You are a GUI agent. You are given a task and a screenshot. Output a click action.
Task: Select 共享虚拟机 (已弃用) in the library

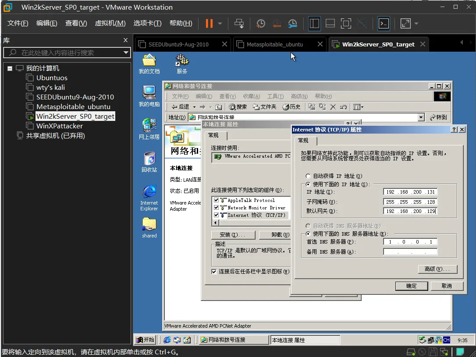(x=55, y=136)
